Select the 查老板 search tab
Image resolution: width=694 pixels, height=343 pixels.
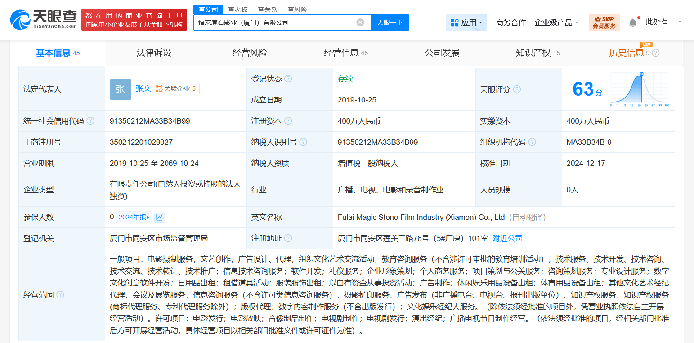(x=238, y=9)
